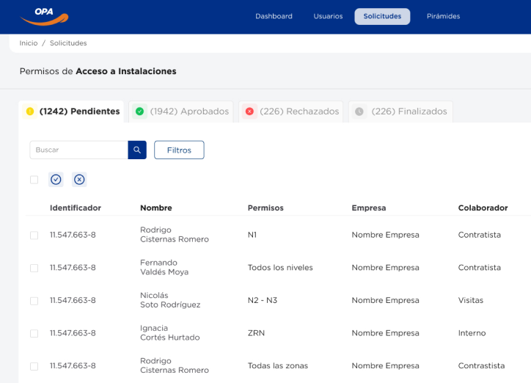Check the row for Fernando Valdés Moya
The width and height of the screenshot is (531, 383).
coord(34,268)
